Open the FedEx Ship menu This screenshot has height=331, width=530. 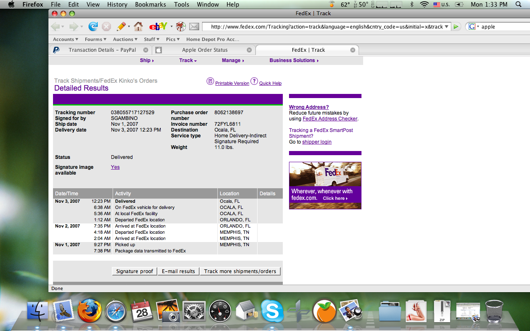click(x=147, y=60)
